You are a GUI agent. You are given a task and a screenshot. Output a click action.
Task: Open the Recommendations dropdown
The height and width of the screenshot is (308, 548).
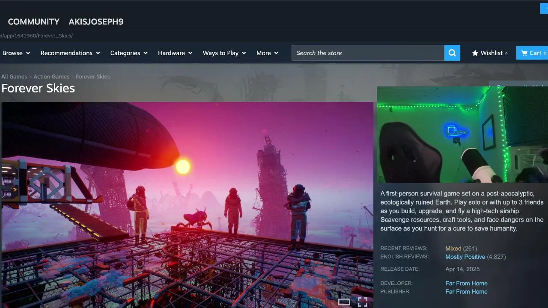tap(70, 53)
